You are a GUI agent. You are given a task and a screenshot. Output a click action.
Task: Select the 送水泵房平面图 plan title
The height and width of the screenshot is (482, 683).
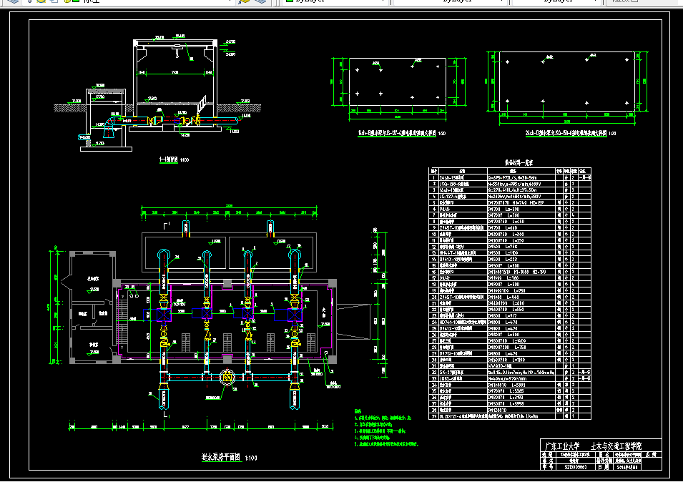coord(221,457)
